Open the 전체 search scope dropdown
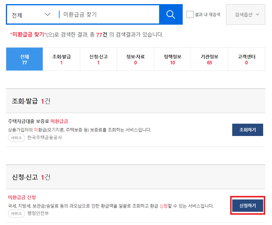Viewport: 272px width, 225px height. [x=31, y=14]
